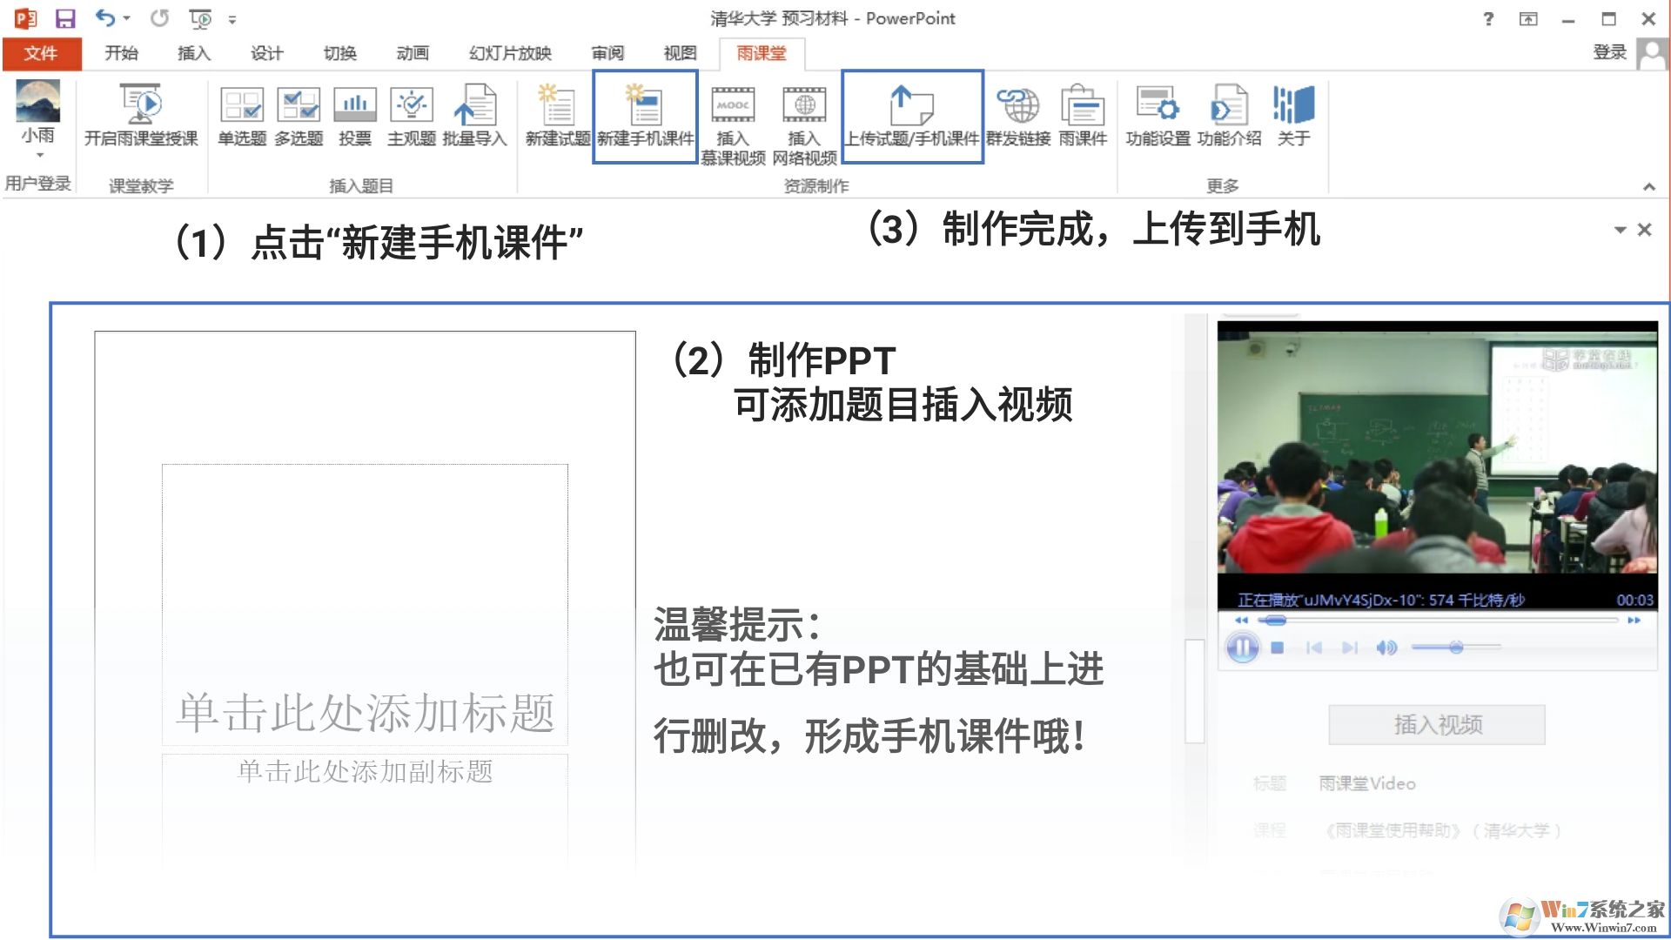Viewport: 1671px width, 940px height.
Task: Stop the video playback
Action: click(x=1278, y=648)
